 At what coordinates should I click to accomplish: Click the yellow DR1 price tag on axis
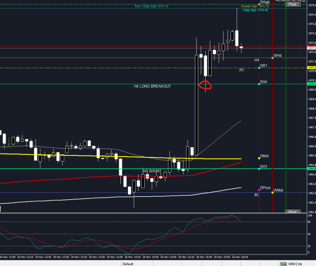(x=311, y=68)
